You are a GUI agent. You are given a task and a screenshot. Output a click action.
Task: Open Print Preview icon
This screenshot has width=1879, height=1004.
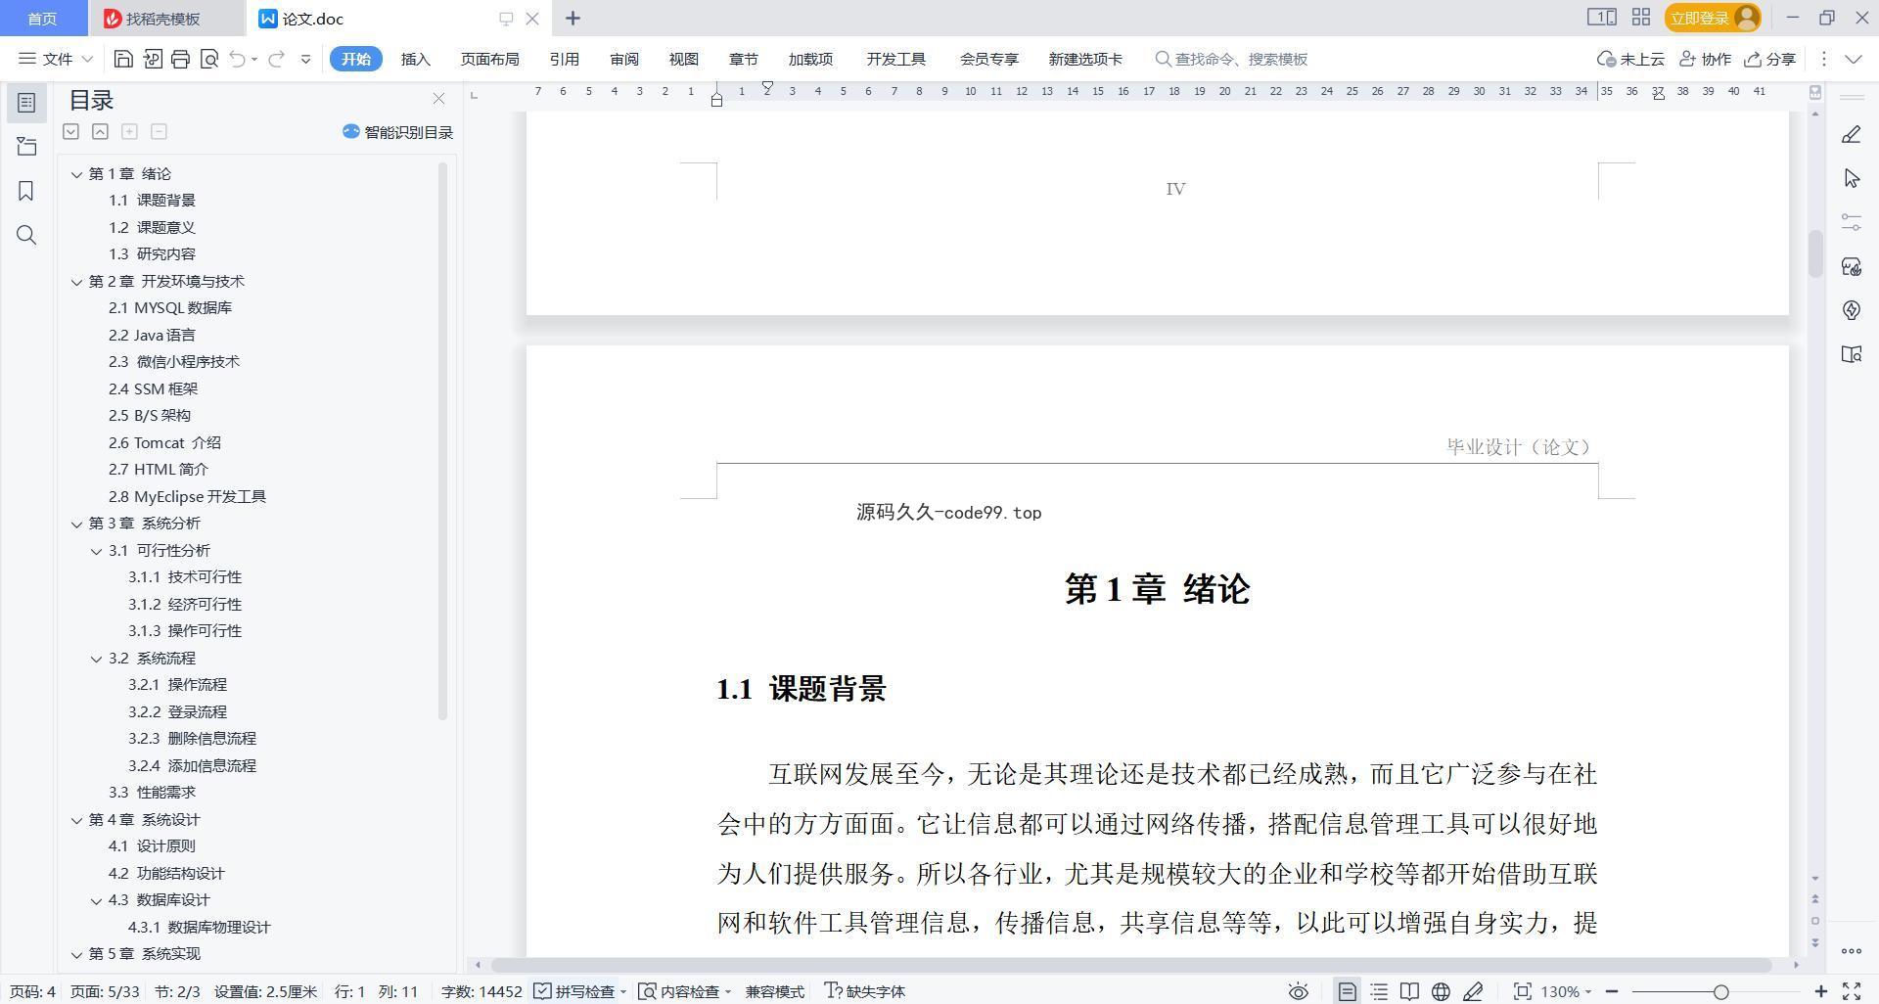pyautogui.click(x=208, y=59)
